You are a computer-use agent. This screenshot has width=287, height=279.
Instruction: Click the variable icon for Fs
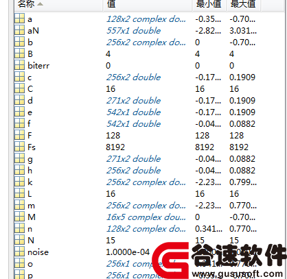[x=19, y=147]
